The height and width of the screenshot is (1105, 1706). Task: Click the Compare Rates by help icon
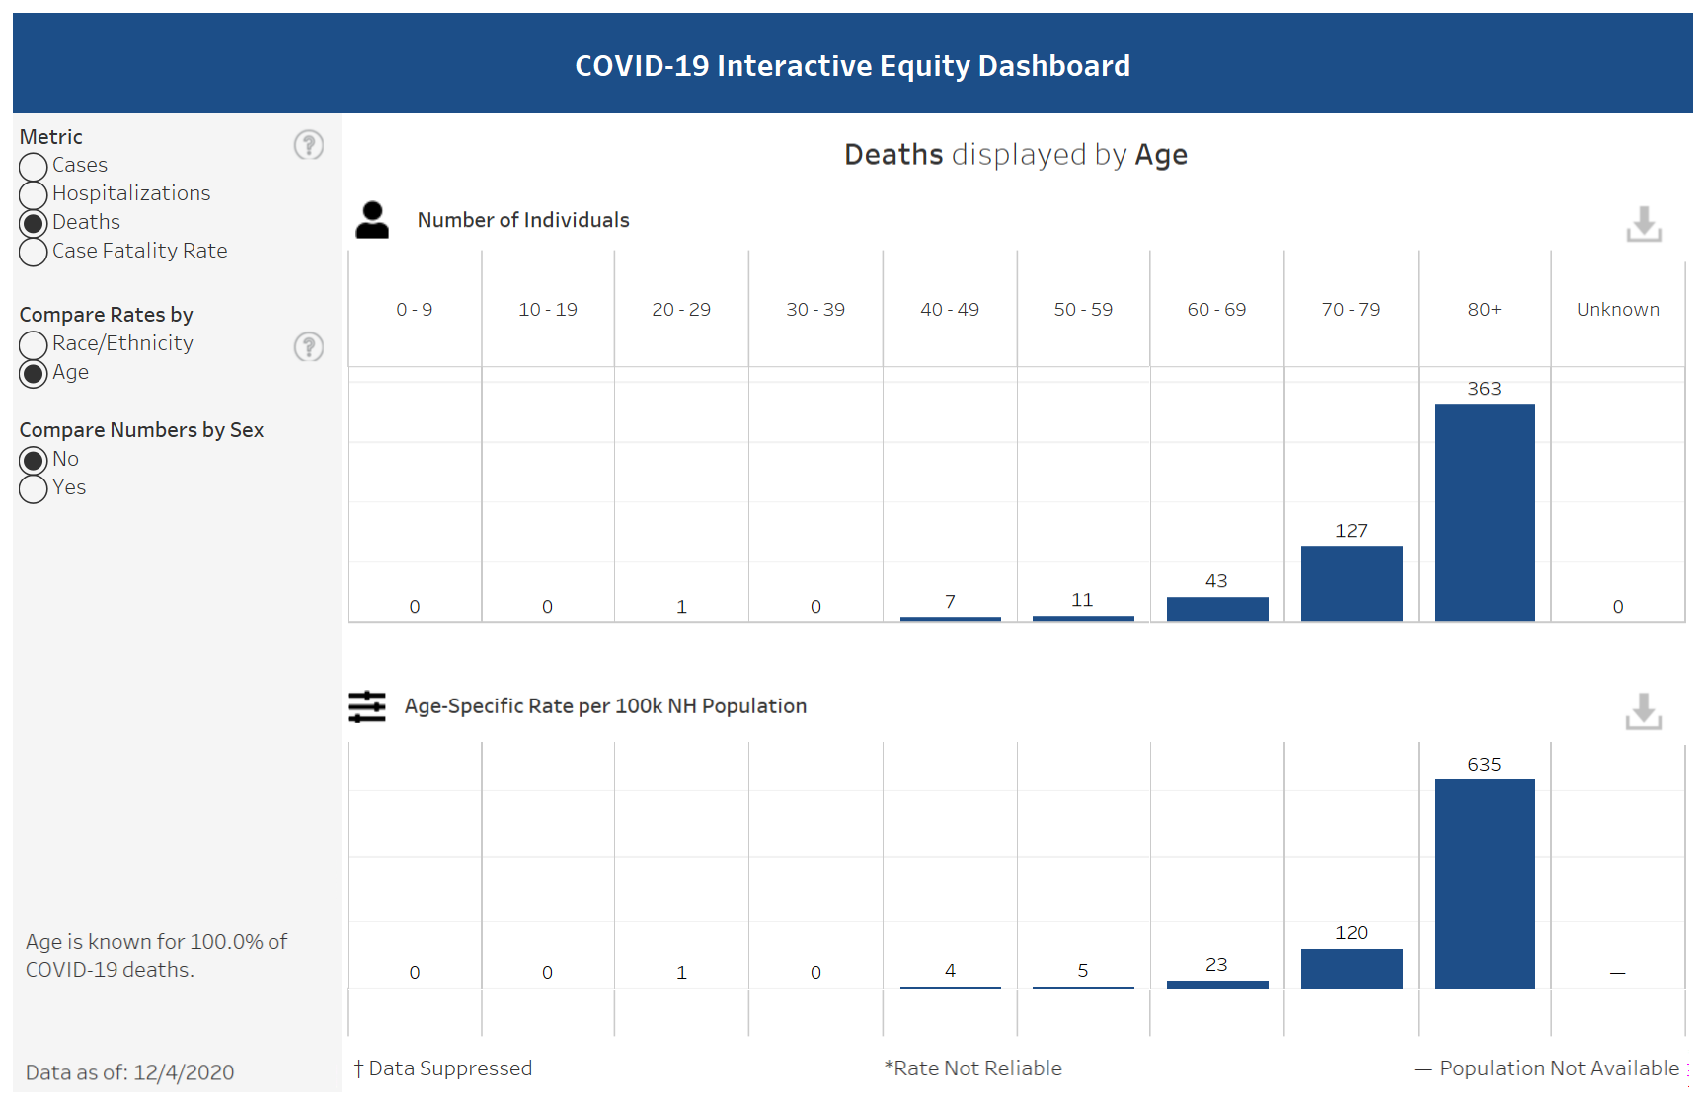point(308,347)
